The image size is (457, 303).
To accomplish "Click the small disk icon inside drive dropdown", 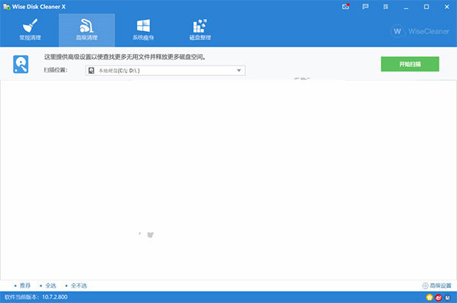I will pyautogui.click(x=91, y=71).
